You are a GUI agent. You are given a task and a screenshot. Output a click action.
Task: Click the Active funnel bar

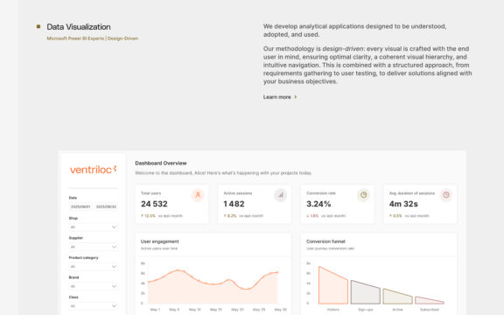pos(397,298)
